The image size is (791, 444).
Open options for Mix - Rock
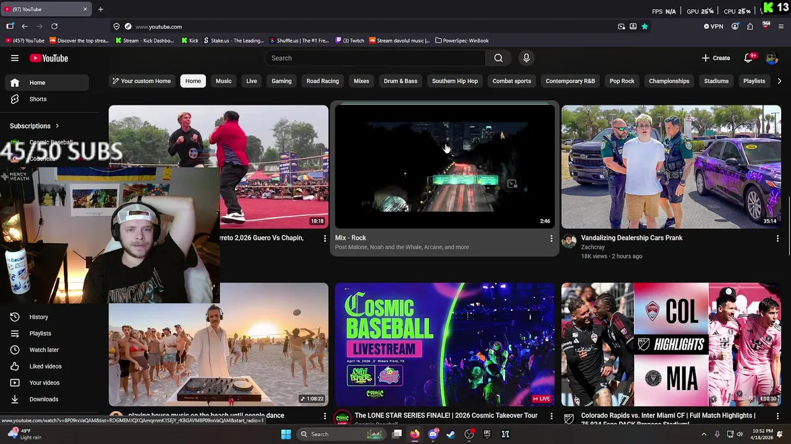click(551, 238)
